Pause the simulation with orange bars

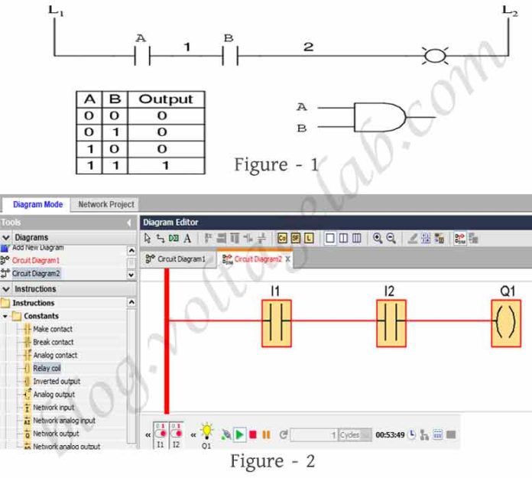[x=266, y=434]
